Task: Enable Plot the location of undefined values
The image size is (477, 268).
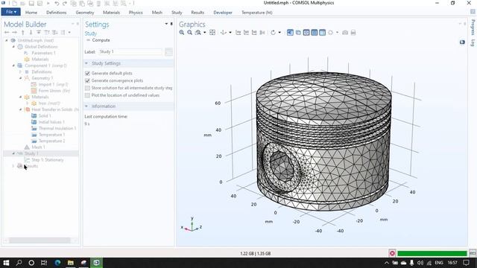Action: coord(88,95)
